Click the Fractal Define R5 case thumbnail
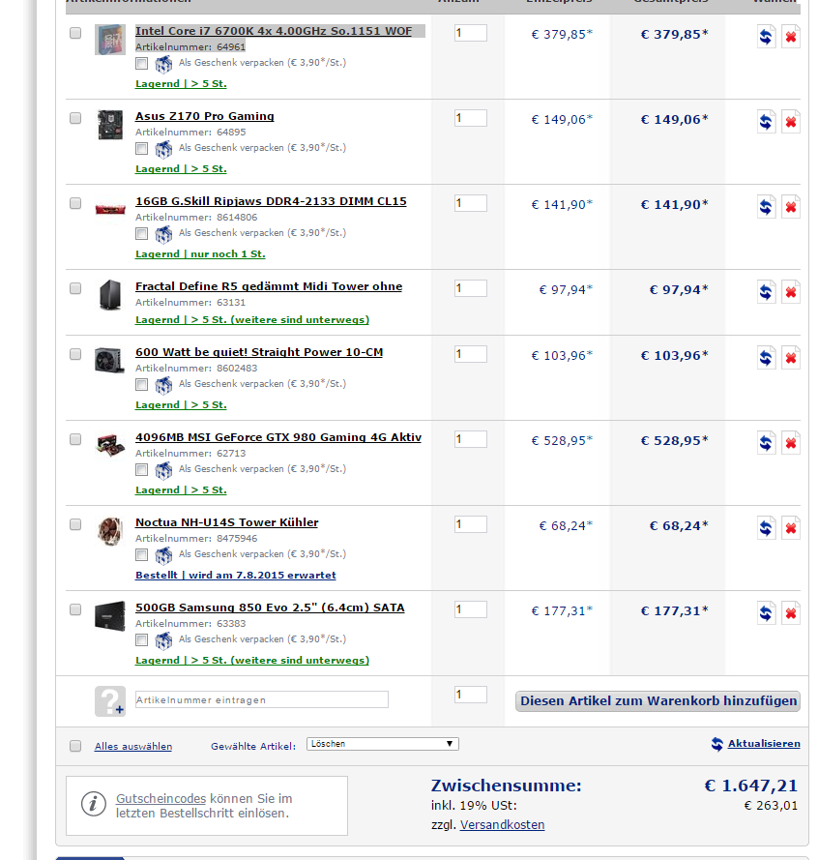Viewport: 818px width, 860px height. 110,294
